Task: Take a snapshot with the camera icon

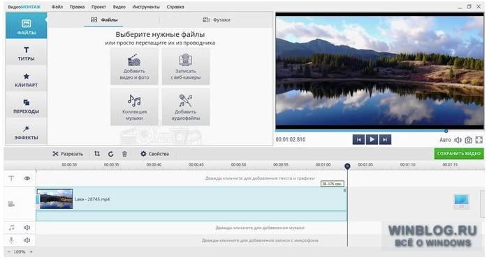Action: [x=469, y=140]
